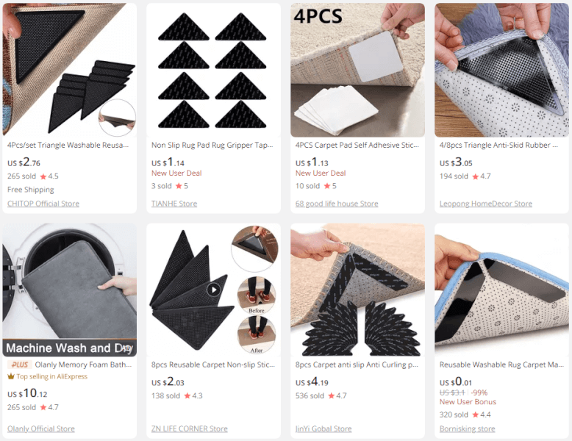Open Leopong HomeDecor Store link
Viewport: 572px width, 441px height.
click(x=486, y=204)
